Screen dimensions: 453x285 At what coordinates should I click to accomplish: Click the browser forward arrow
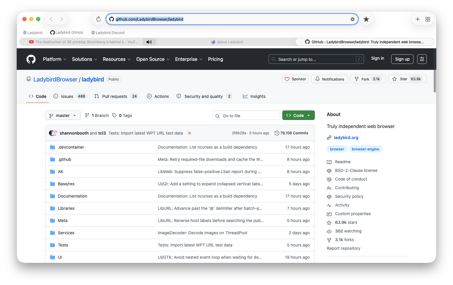(x=61, y=19)
